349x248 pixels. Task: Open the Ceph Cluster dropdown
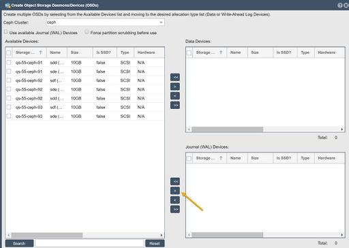[161, 22]
